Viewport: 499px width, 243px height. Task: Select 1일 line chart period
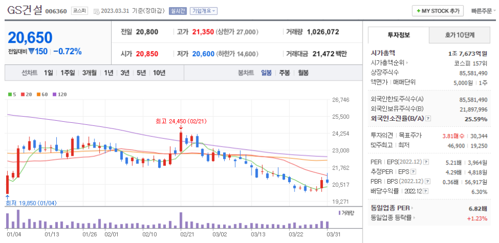coord(49,73)
